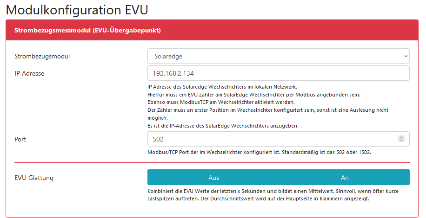Click the ModbusTCP activation help line

pyautogui.click(x=221, y=102)
